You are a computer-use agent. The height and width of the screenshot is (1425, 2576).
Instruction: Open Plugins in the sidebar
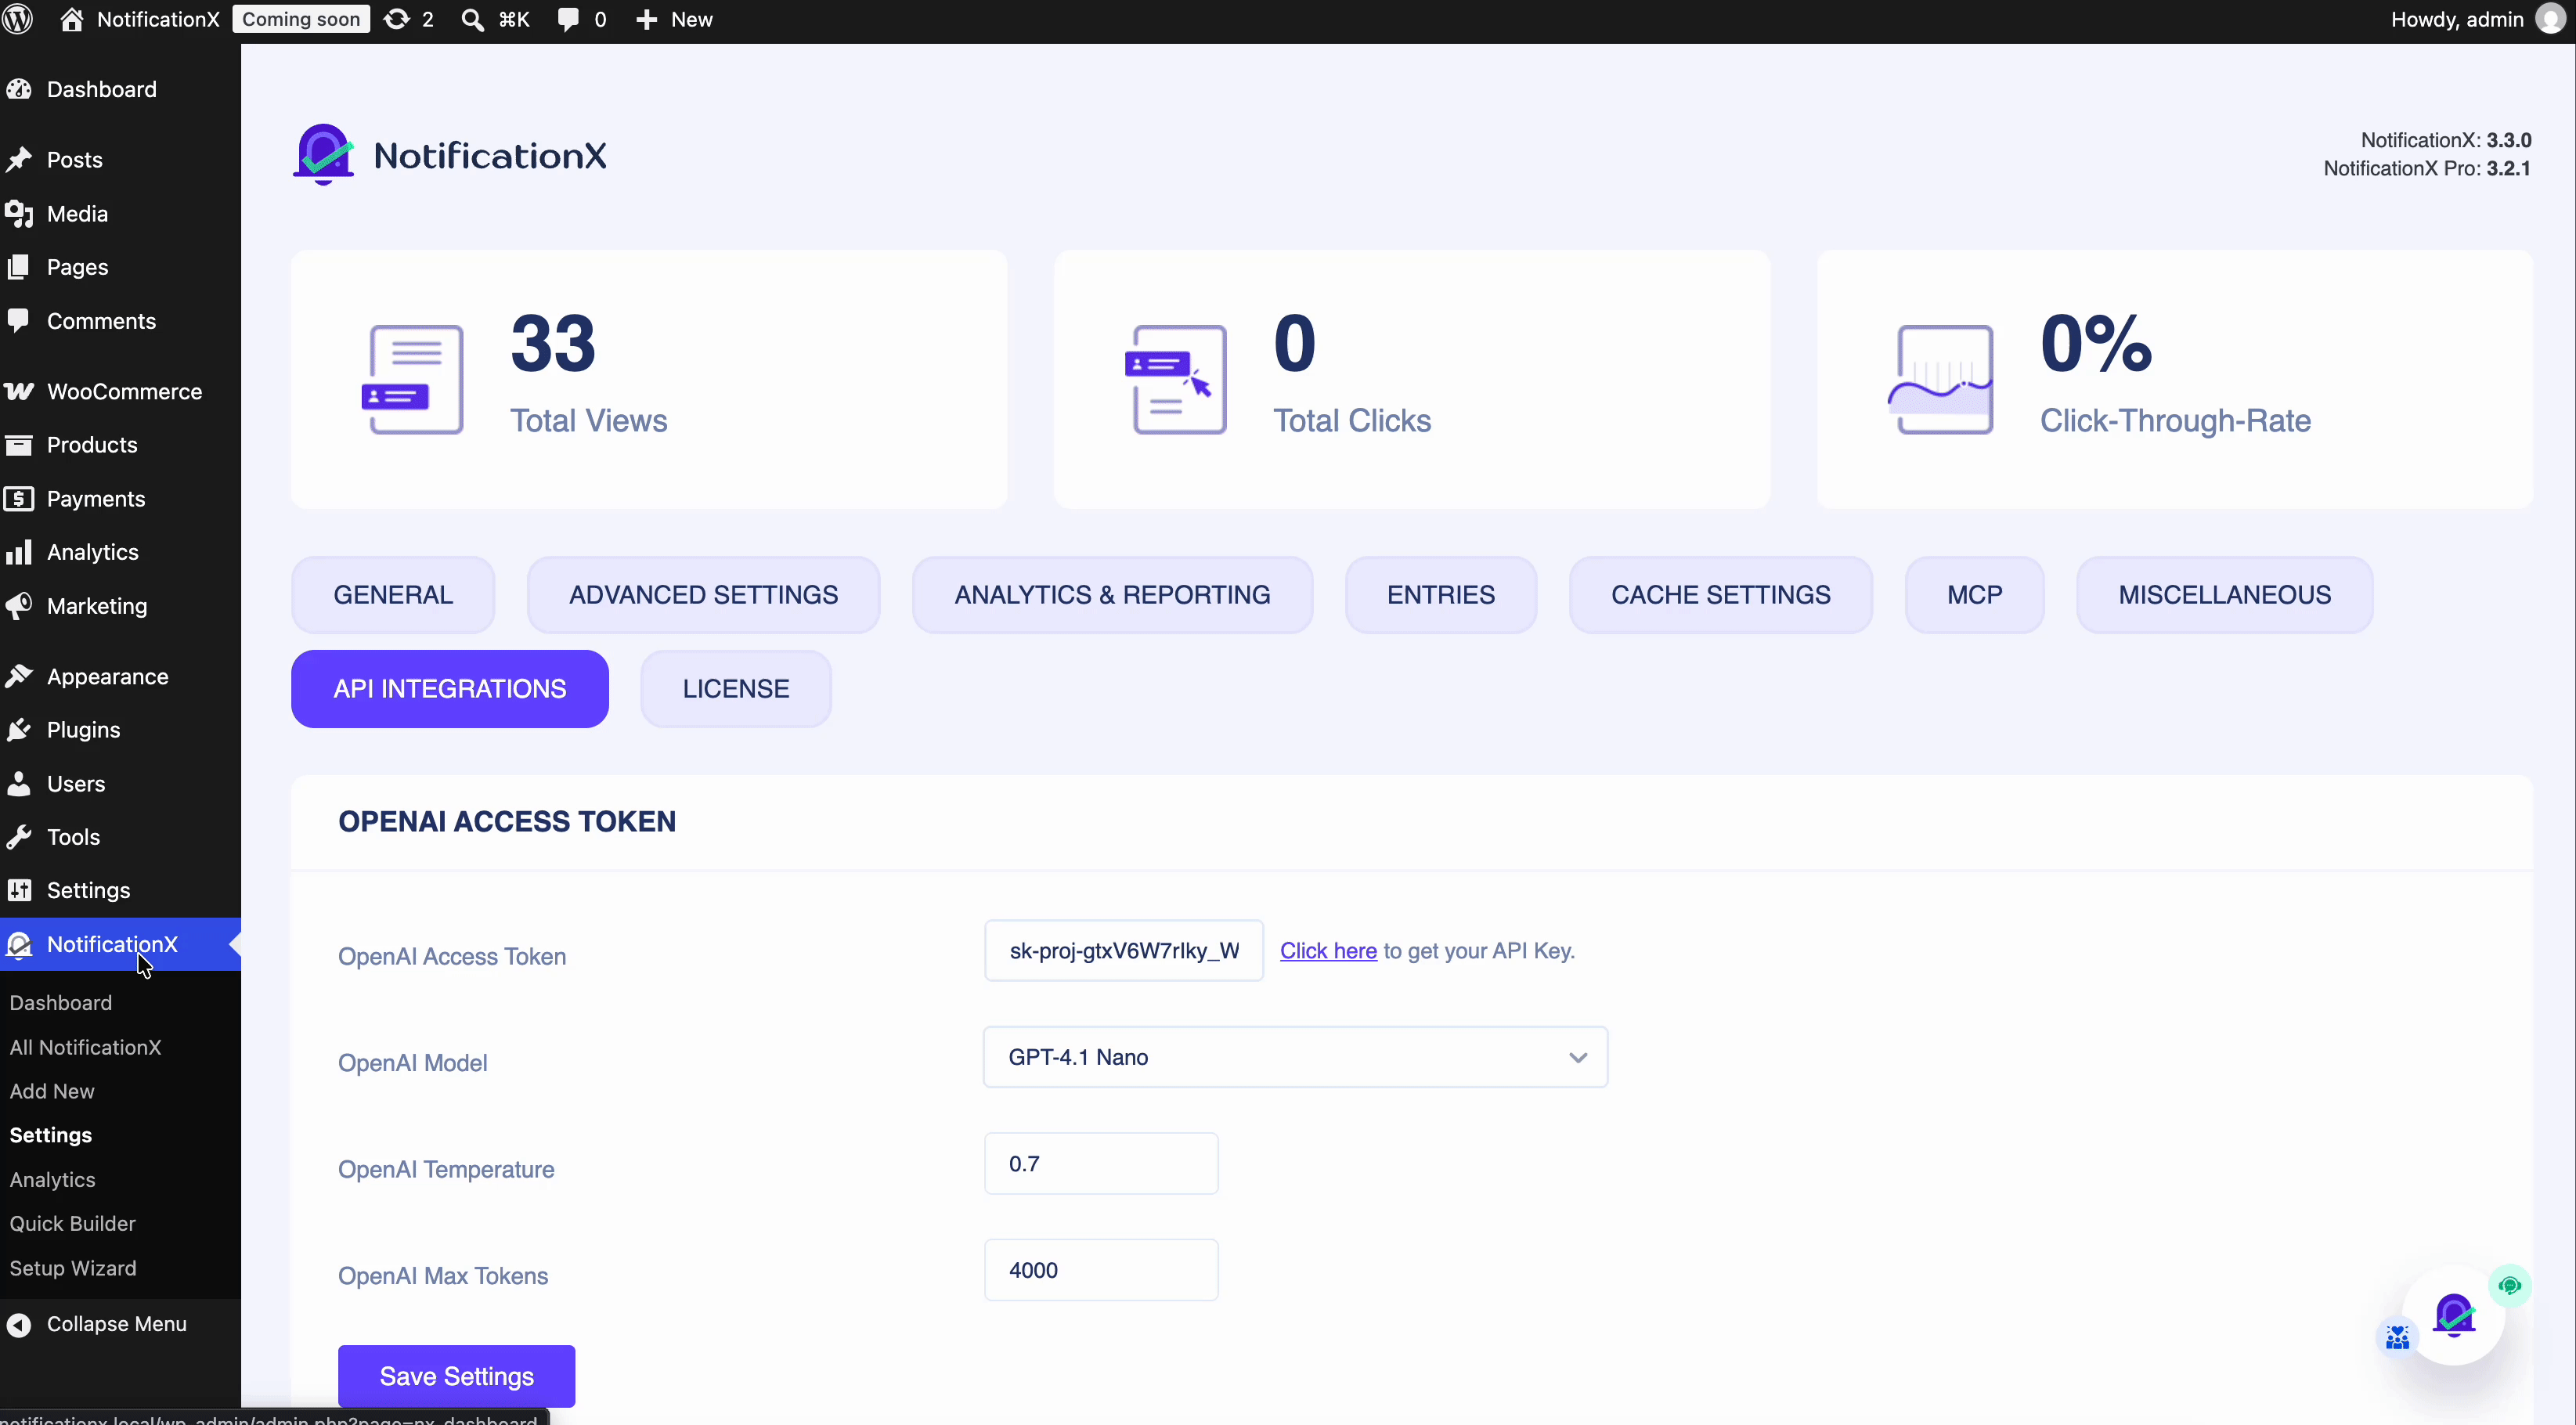(120, 730)
